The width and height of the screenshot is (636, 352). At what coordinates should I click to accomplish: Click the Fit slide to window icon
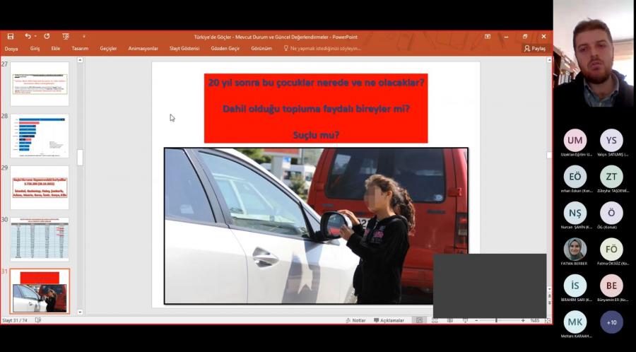pyautogui.click(x=547, y=320)
